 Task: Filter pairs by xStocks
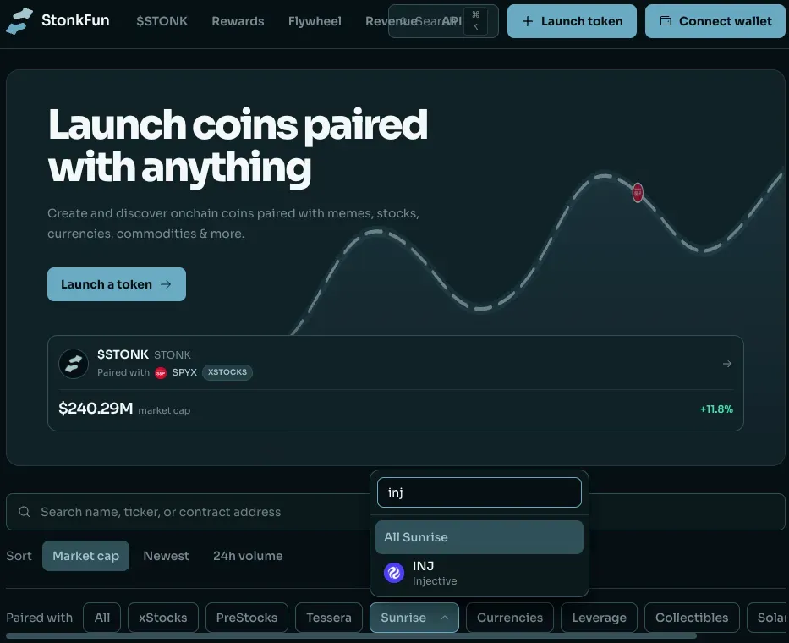pos(163,618)
